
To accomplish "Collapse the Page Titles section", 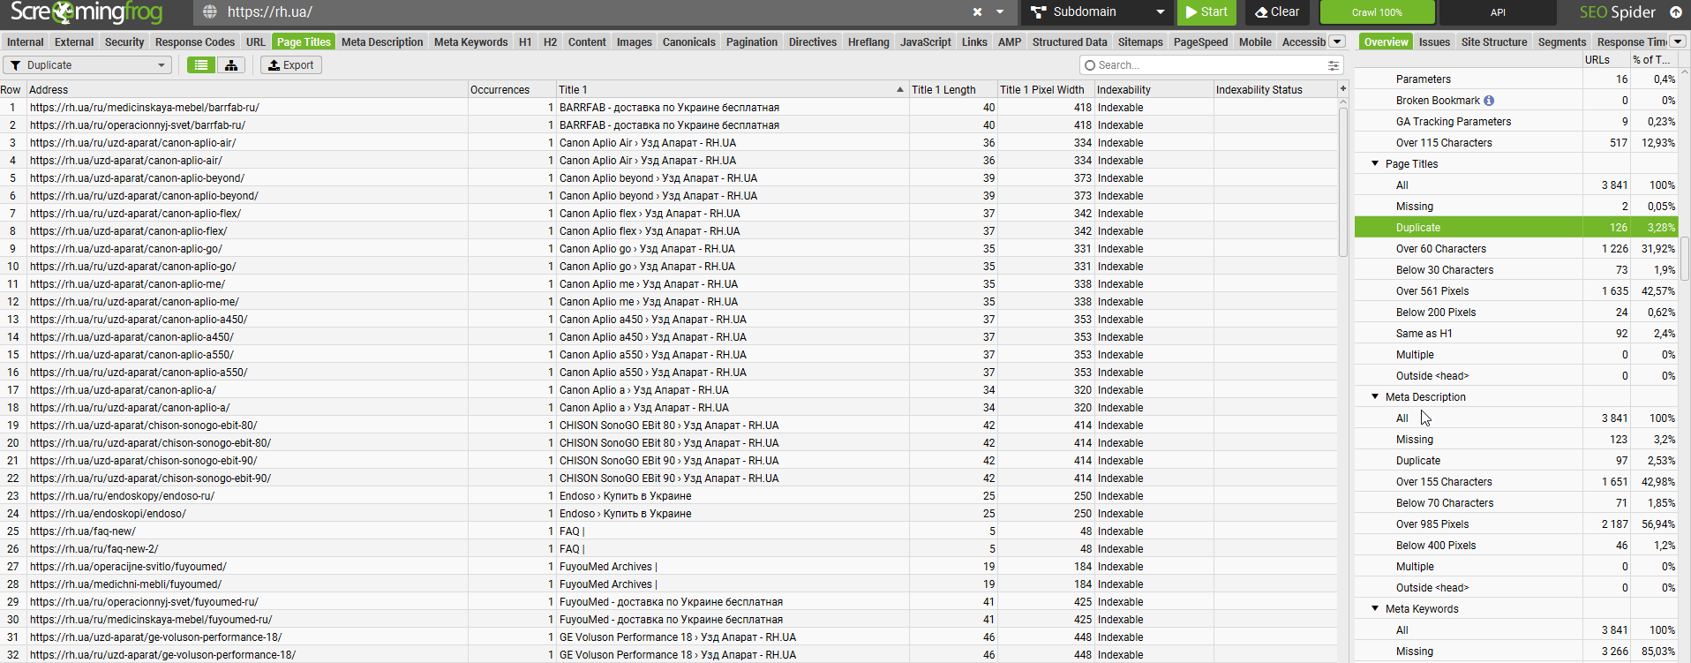I will click(x=1375, y=164).
